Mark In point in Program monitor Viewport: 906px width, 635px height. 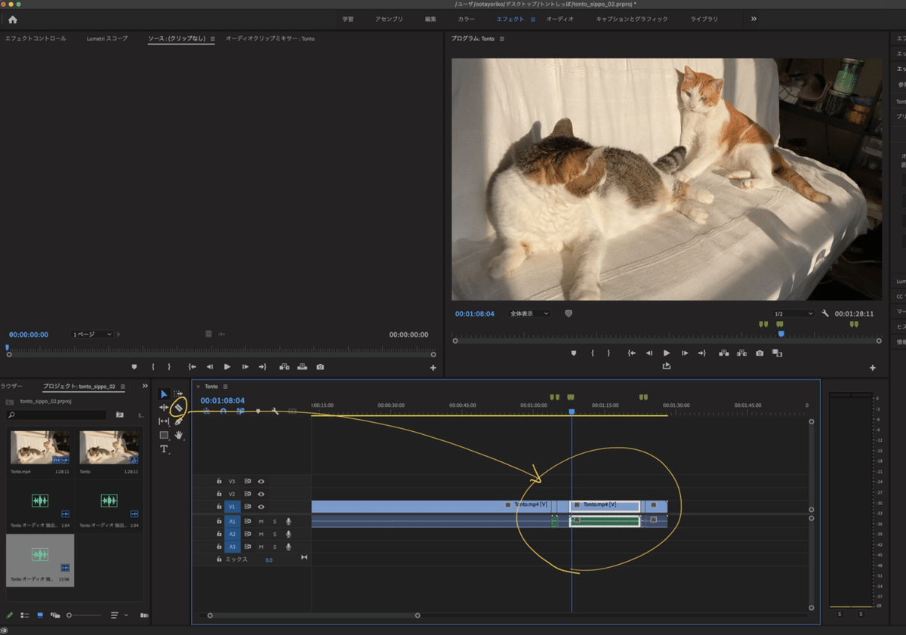(593, 353)
